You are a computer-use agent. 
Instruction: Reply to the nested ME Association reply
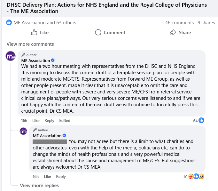click(x=61, y=177)
